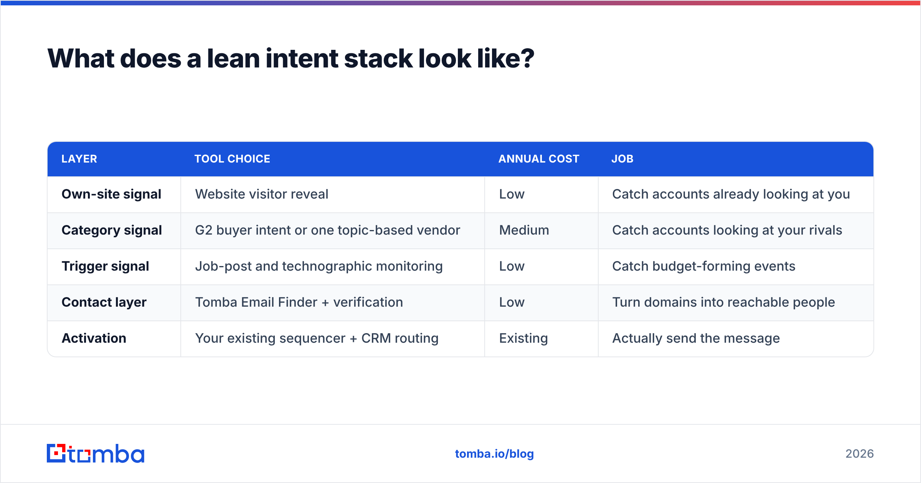Select 'Catch accounts looking at your rivals'
This screenshot has width=921, height=483.
coord(727,230)
